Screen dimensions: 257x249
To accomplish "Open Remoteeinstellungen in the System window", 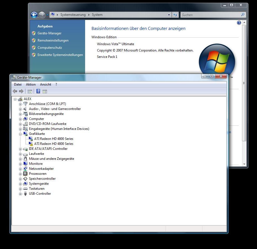I will pos(53,40).
